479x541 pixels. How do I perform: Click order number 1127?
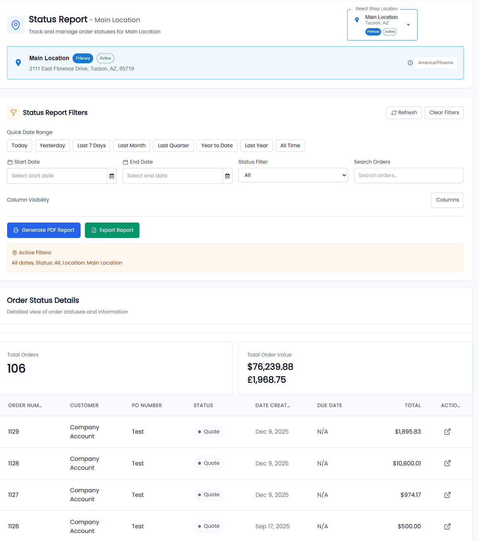click(x=13, y=495)
